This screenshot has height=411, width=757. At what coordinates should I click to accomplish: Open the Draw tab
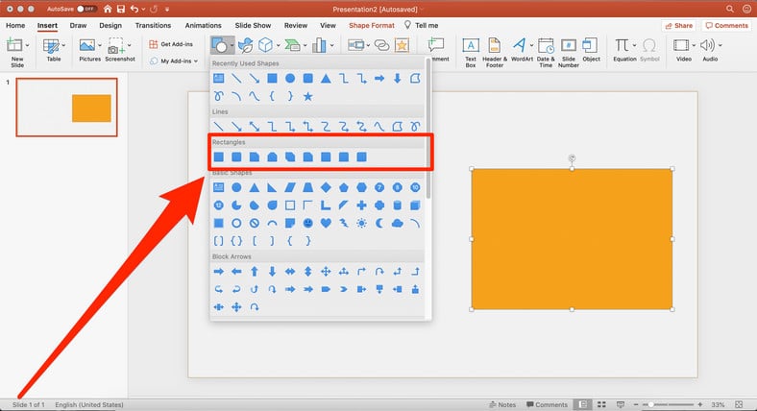click(78, 25)
